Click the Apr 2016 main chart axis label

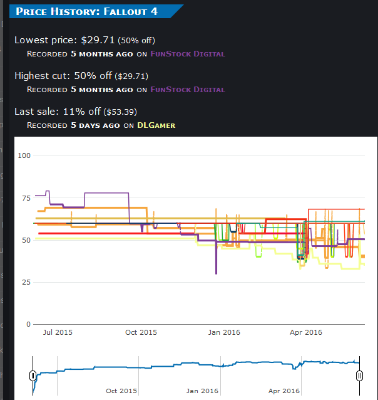[x=306, y=332]
